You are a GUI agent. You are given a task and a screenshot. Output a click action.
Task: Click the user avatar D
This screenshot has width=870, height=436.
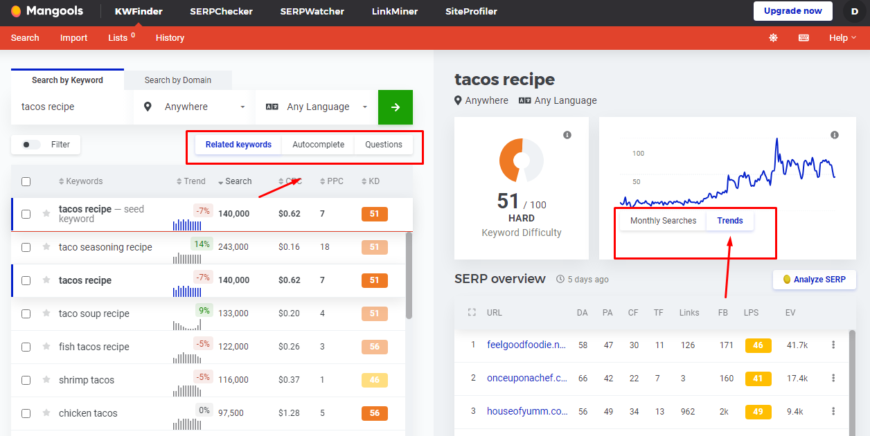(x=854, y=11)
